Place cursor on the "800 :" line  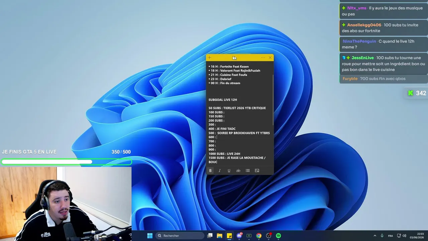212,146
